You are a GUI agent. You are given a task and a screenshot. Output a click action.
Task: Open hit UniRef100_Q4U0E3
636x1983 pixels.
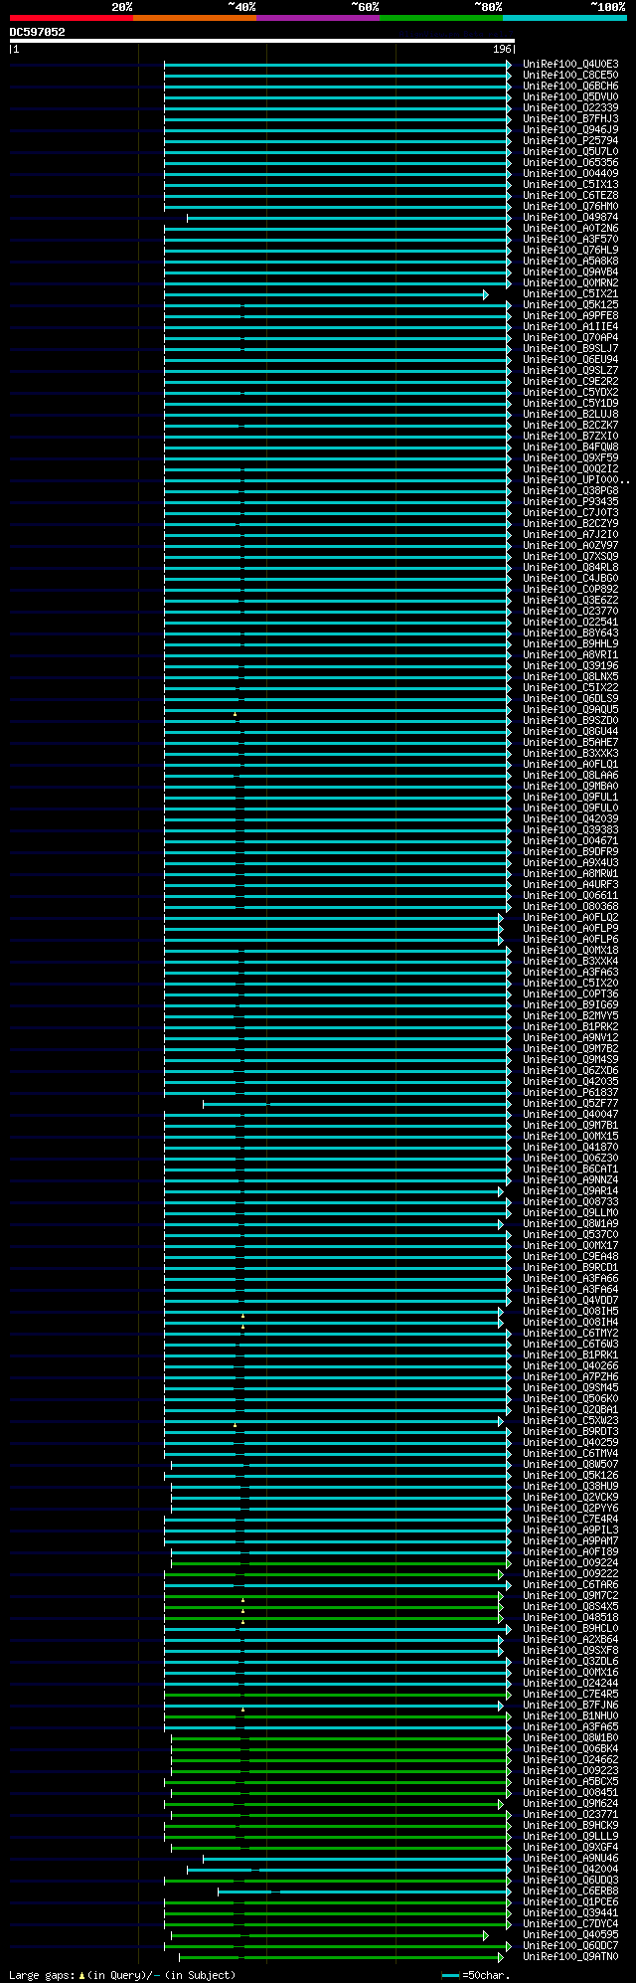click(570, 64)
